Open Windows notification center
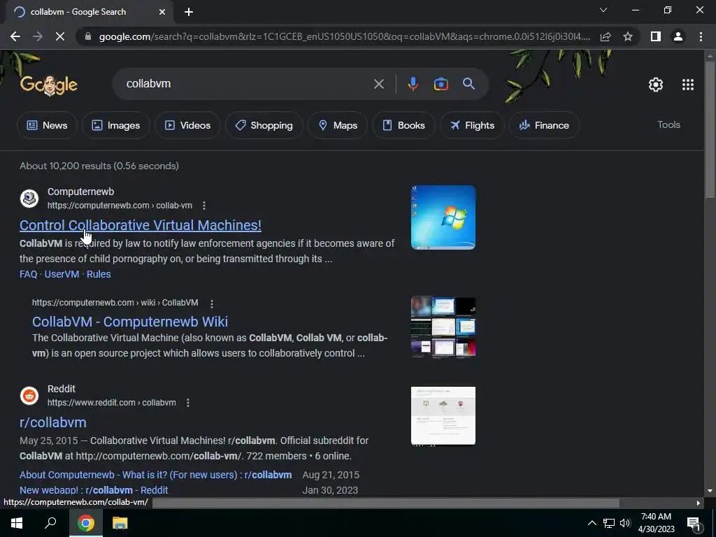 coord(694,523)
